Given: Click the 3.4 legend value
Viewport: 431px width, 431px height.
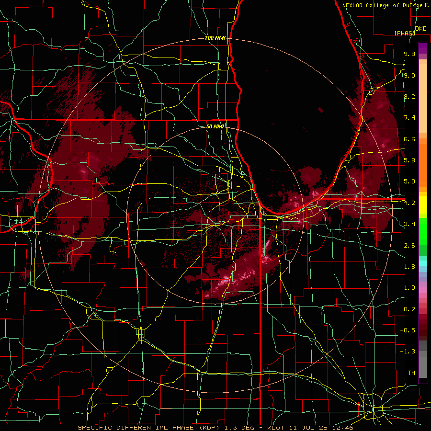Looking at the screenshot, I should point(409,224).
